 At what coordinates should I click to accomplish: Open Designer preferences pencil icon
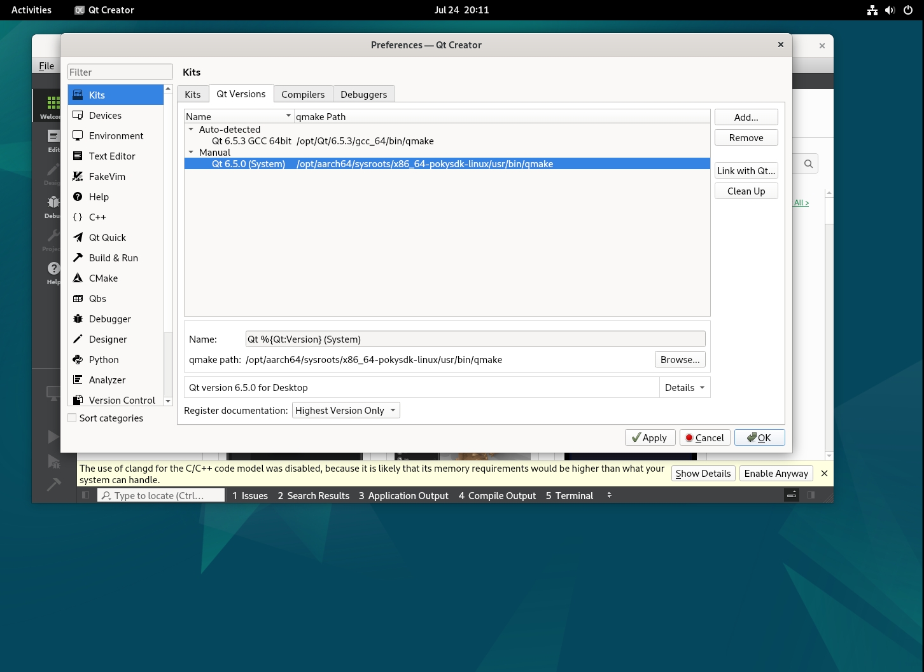tap(78, 339)
